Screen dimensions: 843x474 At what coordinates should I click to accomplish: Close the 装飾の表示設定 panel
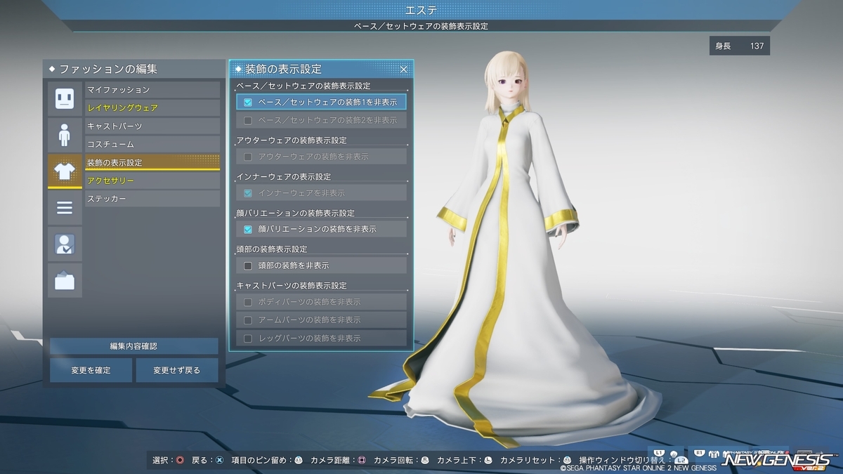click(404, 69)
